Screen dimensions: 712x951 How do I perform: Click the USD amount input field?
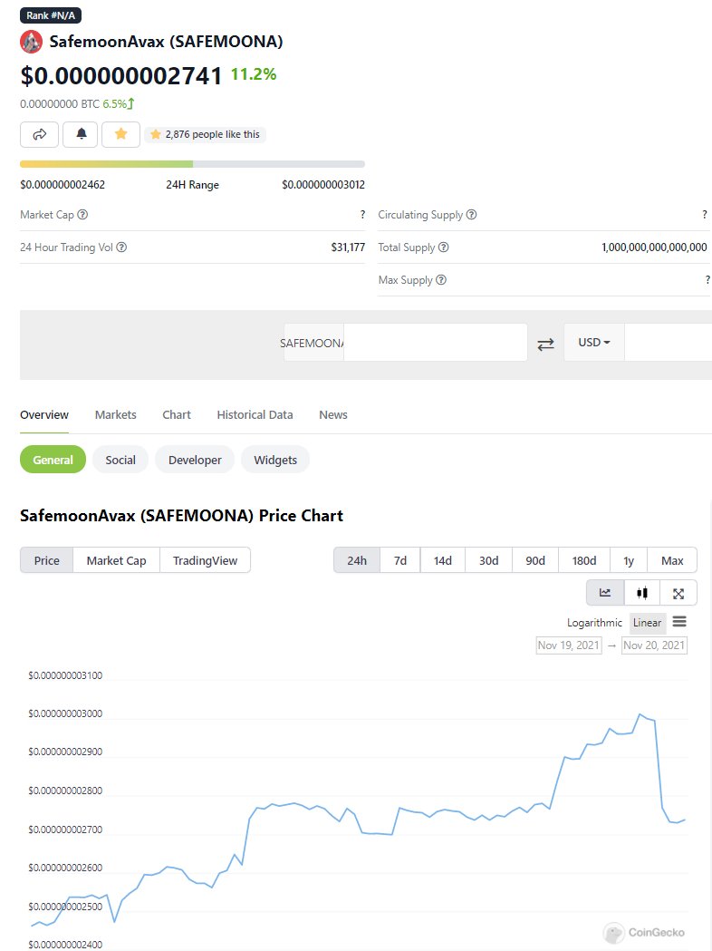(x=669, y=343)
